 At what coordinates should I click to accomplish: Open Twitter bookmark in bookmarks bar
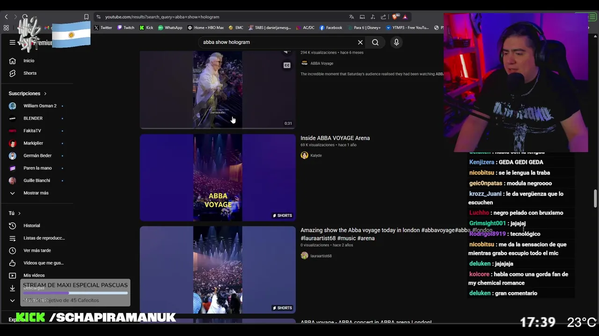pos(103,28)
